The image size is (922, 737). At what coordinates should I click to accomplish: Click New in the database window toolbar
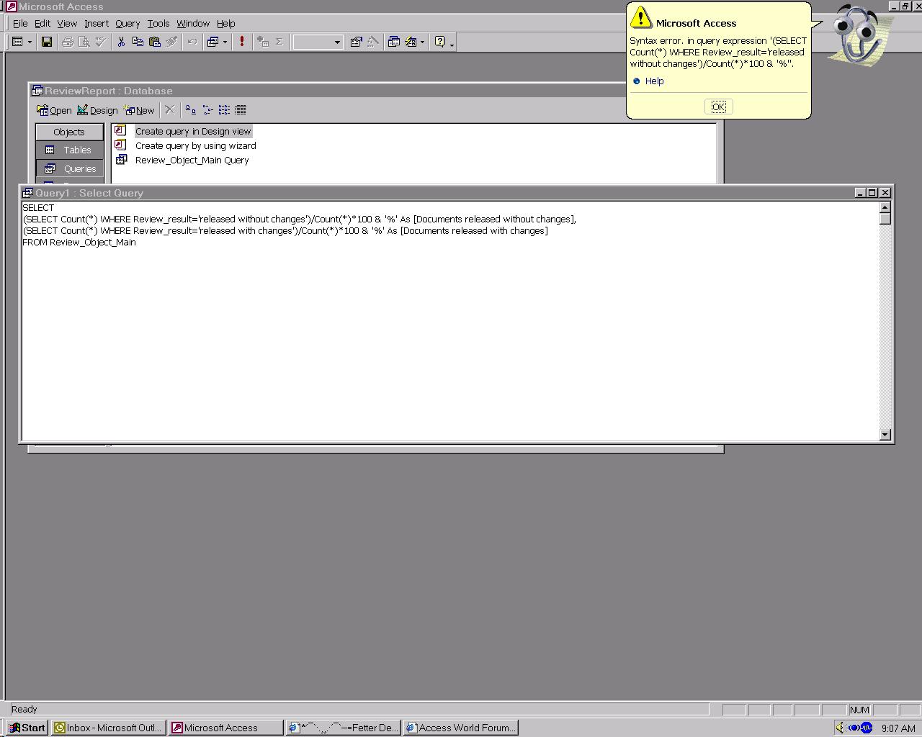[x=139, y=110]
